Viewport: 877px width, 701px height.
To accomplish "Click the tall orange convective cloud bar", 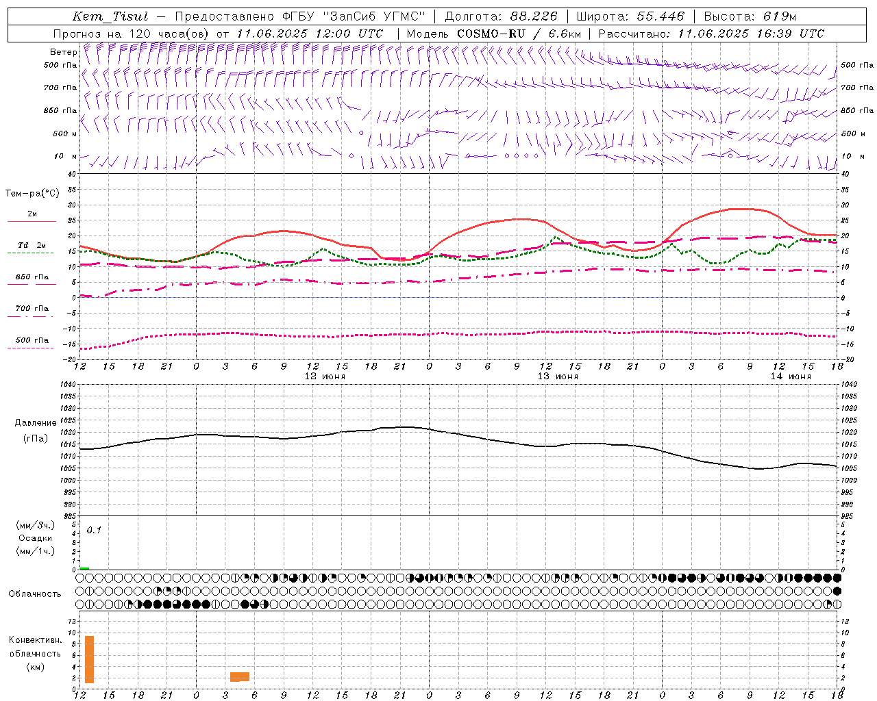I will pos(89,659).
